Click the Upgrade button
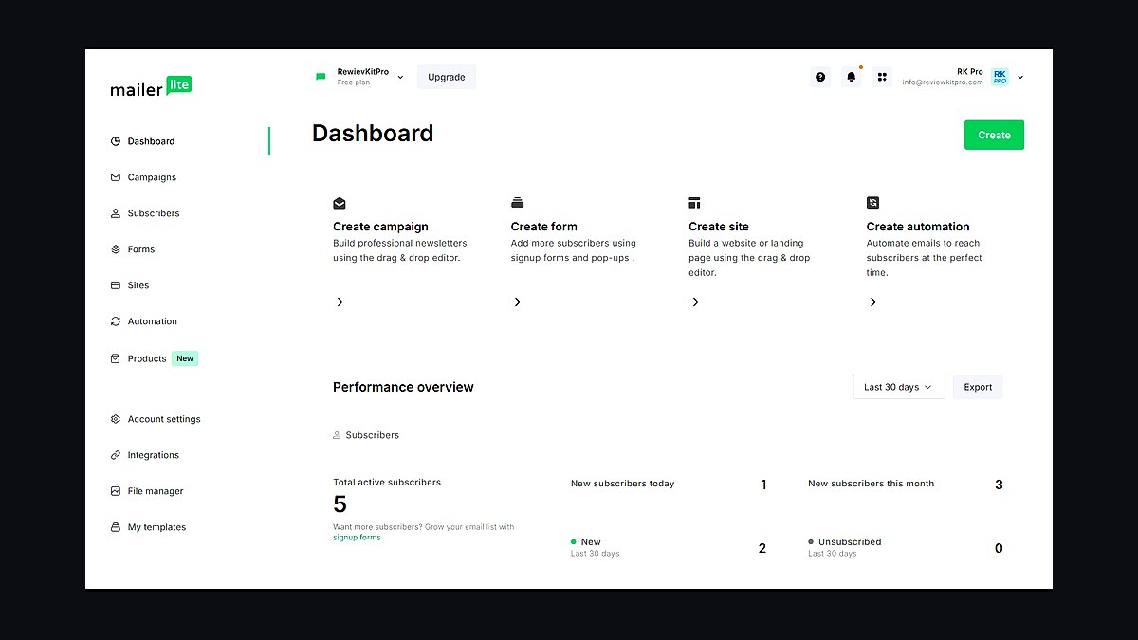This screenshot has width=1138, height=640. click(447, 77)
